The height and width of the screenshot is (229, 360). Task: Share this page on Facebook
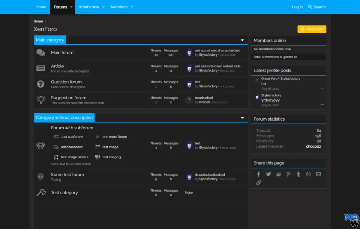tap(258, 174)
